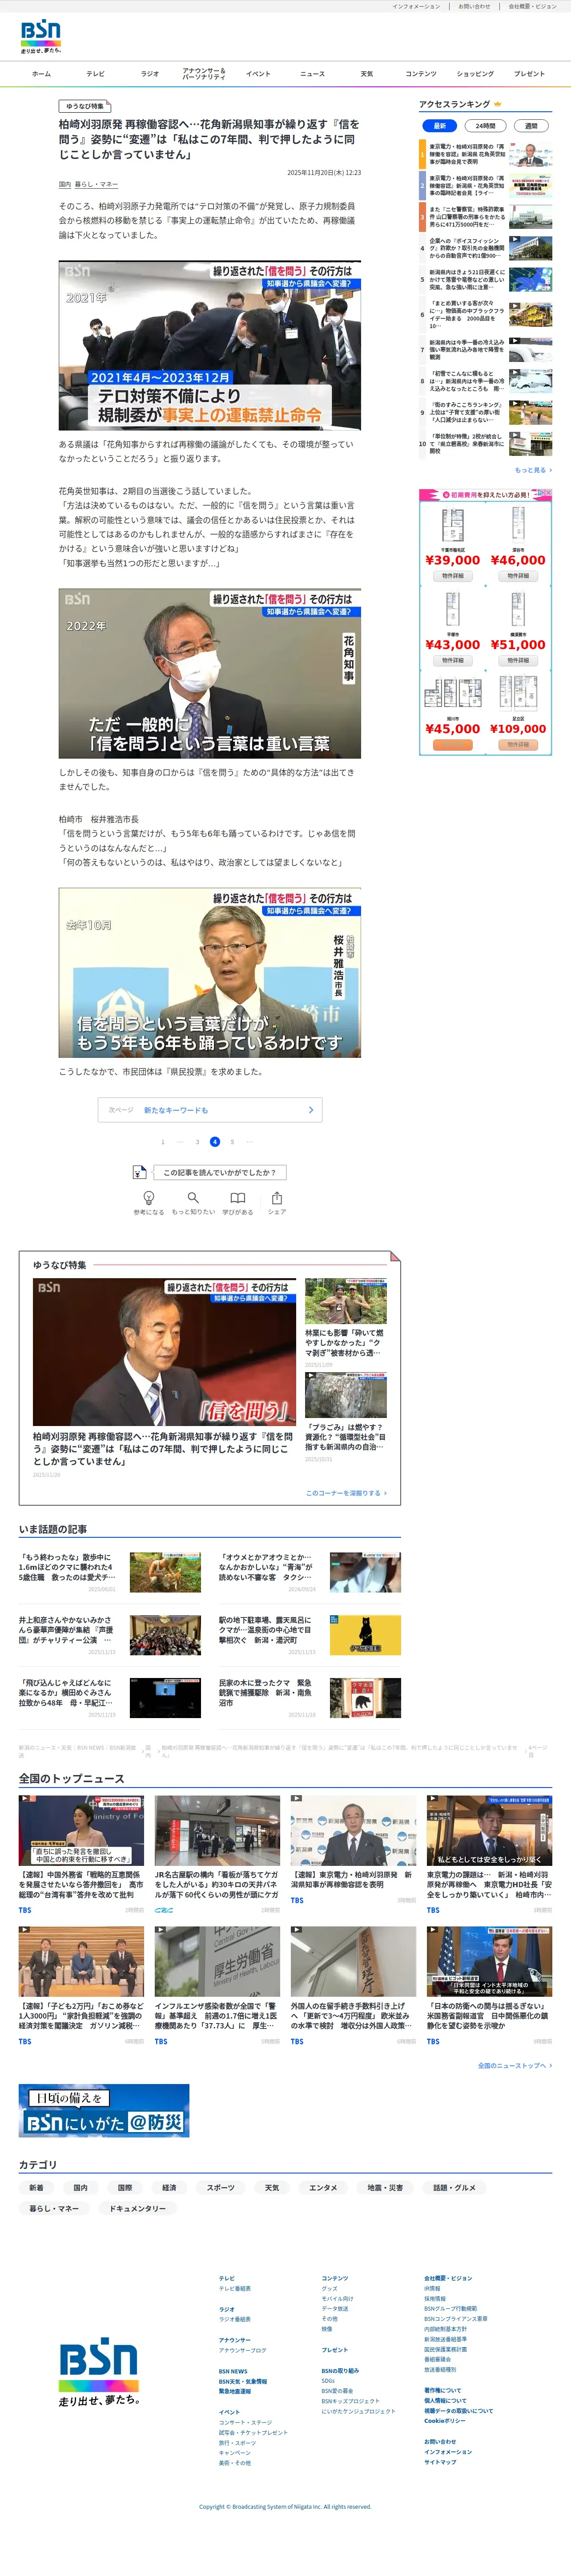Click the ゆうなび特集 tag above headline
This screenshot has height=2576, width=571.
(84, 106)
